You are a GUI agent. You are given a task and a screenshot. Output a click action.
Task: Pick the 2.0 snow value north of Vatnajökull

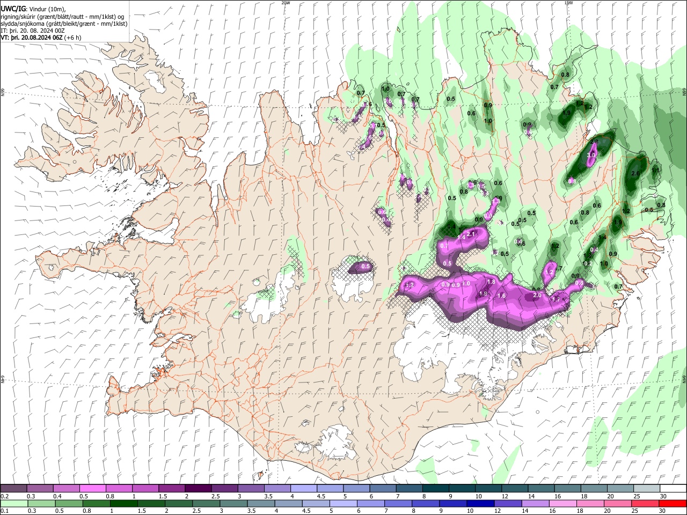click(x=537, y=295)
